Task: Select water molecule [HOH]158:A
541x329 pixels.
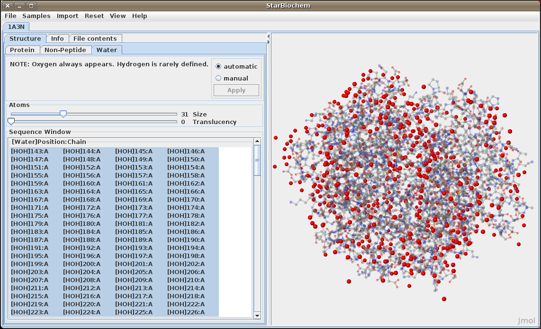Action: (186, 176)
